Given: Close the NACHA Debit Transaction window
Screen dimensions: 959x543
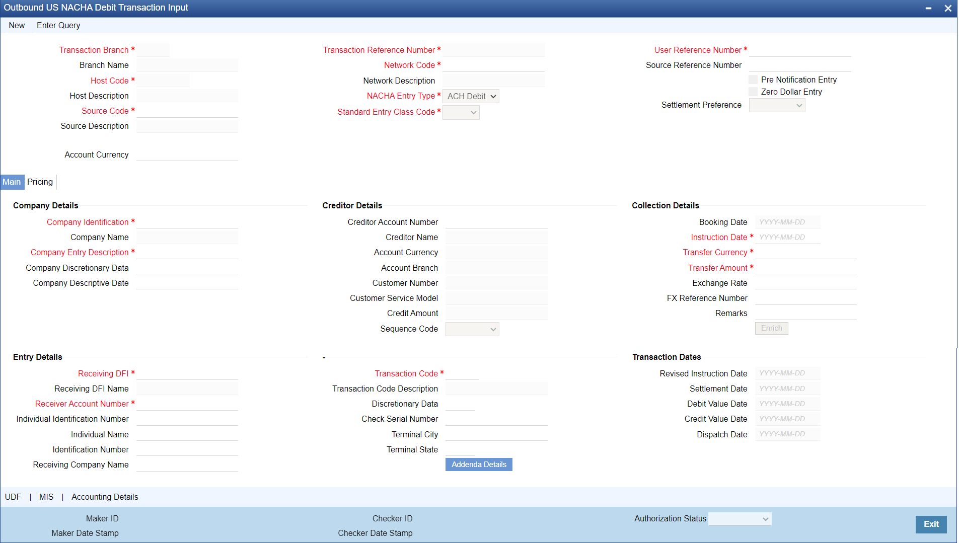Looking at the screenshot, I should pyautogui.click(x=948, y=8).
